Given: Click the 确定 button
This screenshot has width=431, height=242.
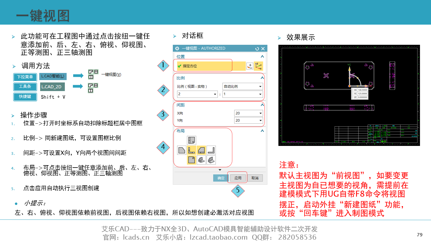Looking at the screenshot, I should point(221,178).
